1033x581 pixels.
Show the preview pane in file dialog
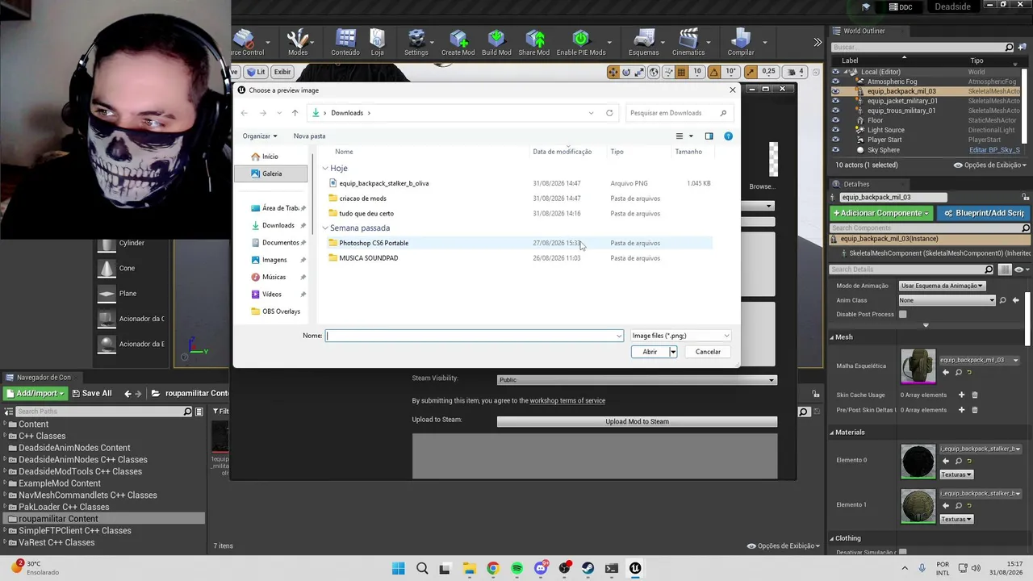(709, 136)
